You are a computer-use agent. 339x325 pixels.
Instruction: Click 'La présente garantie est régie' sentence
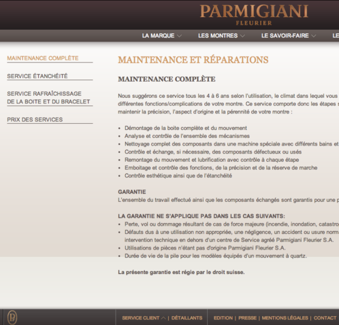click(x=181, y=272)
